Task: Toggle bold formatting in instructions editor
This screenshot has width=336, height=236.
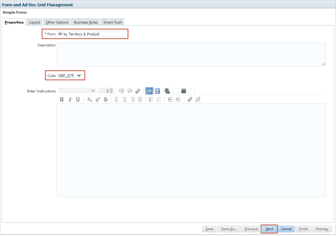Action: [62, 99]
